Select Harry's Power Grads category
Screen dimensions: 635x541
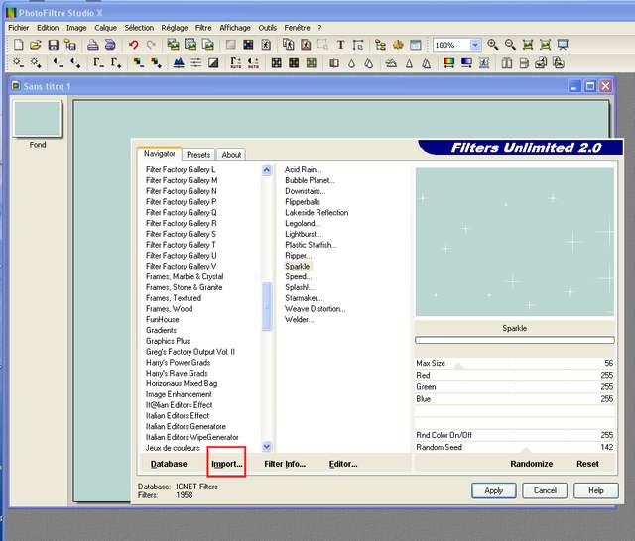179,363
